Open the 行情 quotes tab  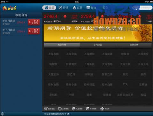pyautogui.click(x=64, y=8)
